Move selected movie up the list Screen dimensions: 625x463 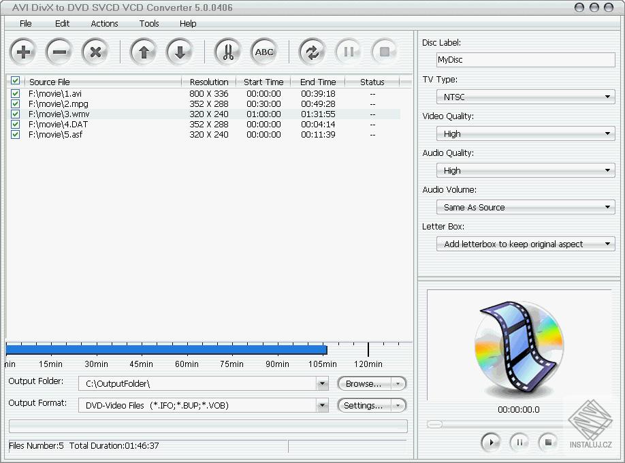tap(143, 51)
